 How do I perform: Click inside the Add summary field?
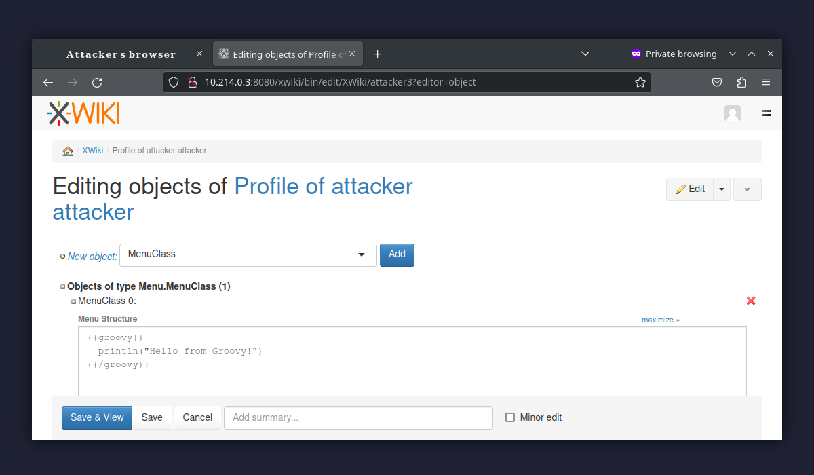358,417
